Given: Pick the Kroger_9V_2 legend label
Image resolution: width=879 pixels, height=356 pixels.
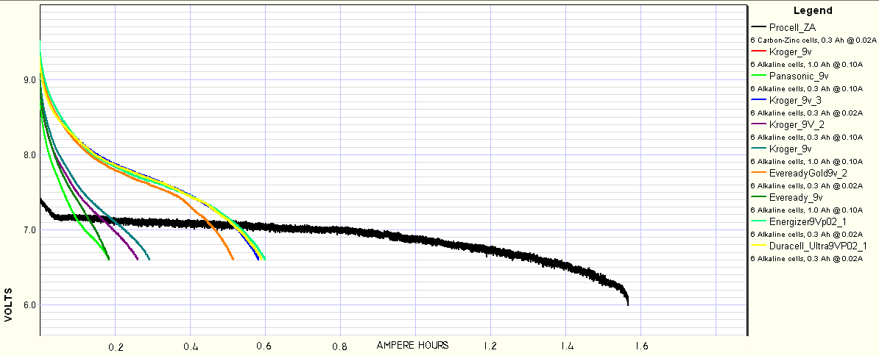Looking at the screenshot, I should (x=796, y=124).
